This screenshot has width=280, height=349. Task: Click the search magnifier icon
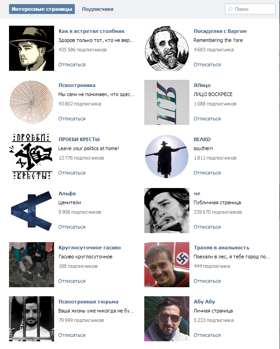[x=230, y=9]
